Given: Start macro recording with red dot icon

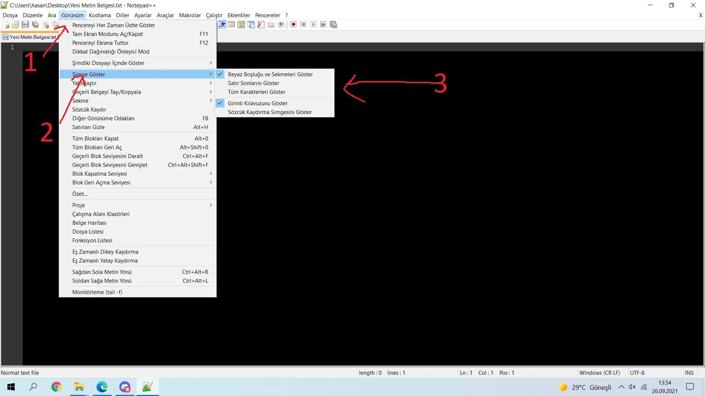Looking at the screenshot, I should click(x=293, y=25).
